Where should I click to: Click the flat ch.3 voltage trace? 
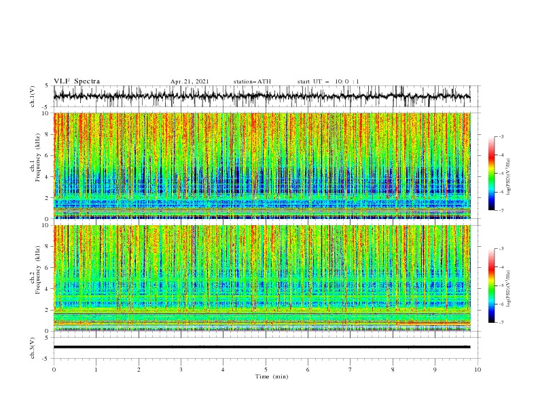click(x=262, y=347)
